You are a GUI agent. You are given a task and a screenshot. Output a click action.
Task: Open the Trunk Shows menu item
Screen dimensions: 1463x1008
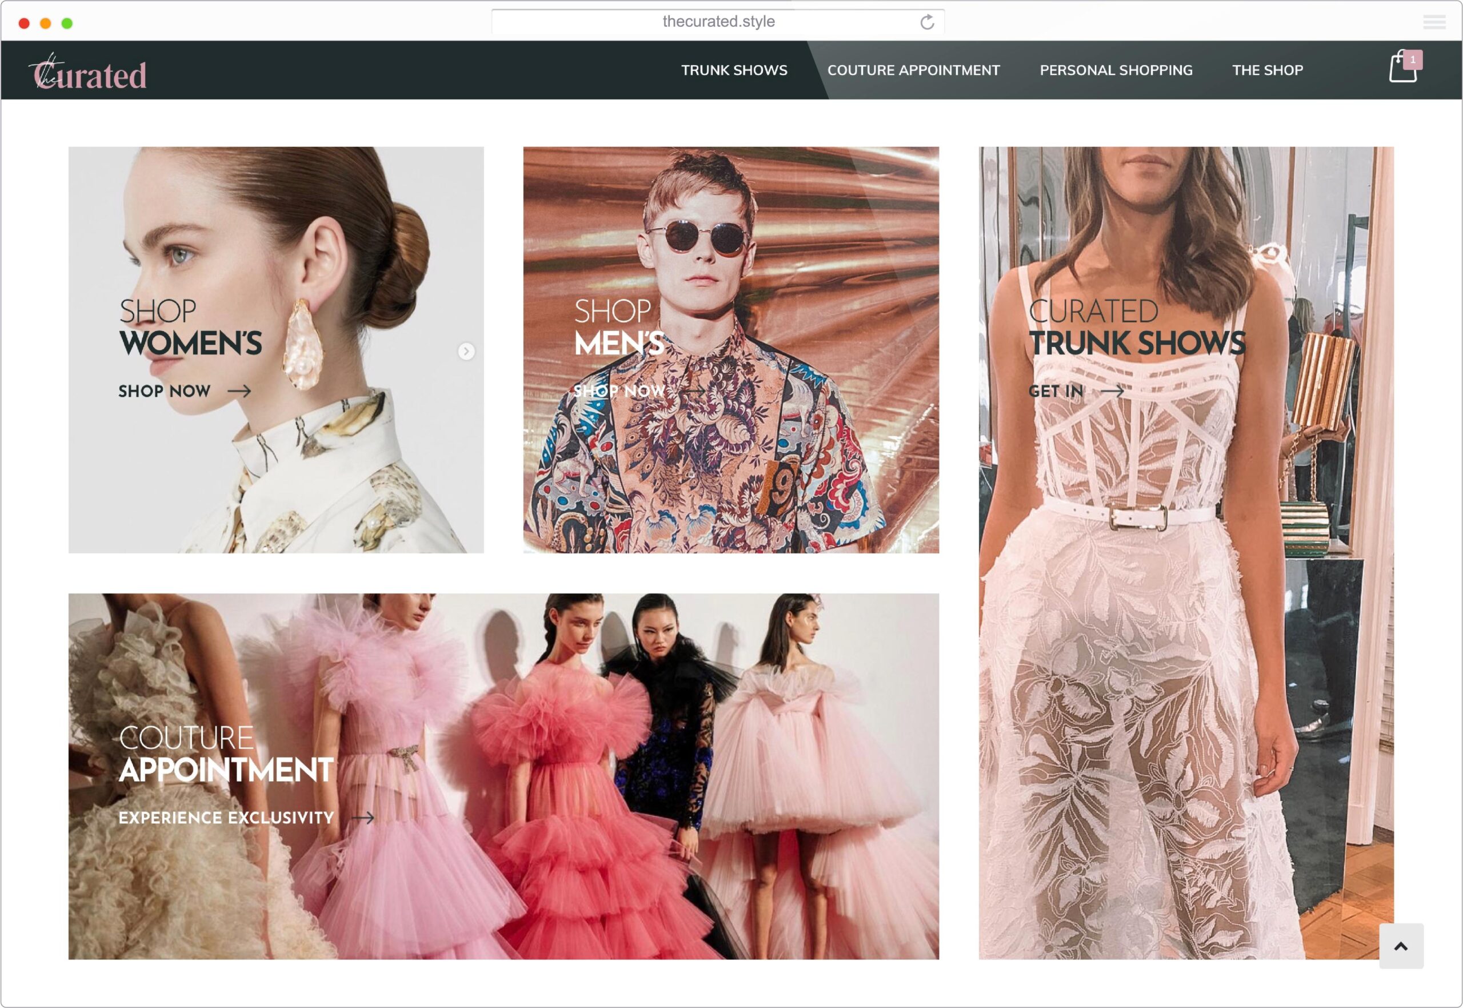coord(734,70)
